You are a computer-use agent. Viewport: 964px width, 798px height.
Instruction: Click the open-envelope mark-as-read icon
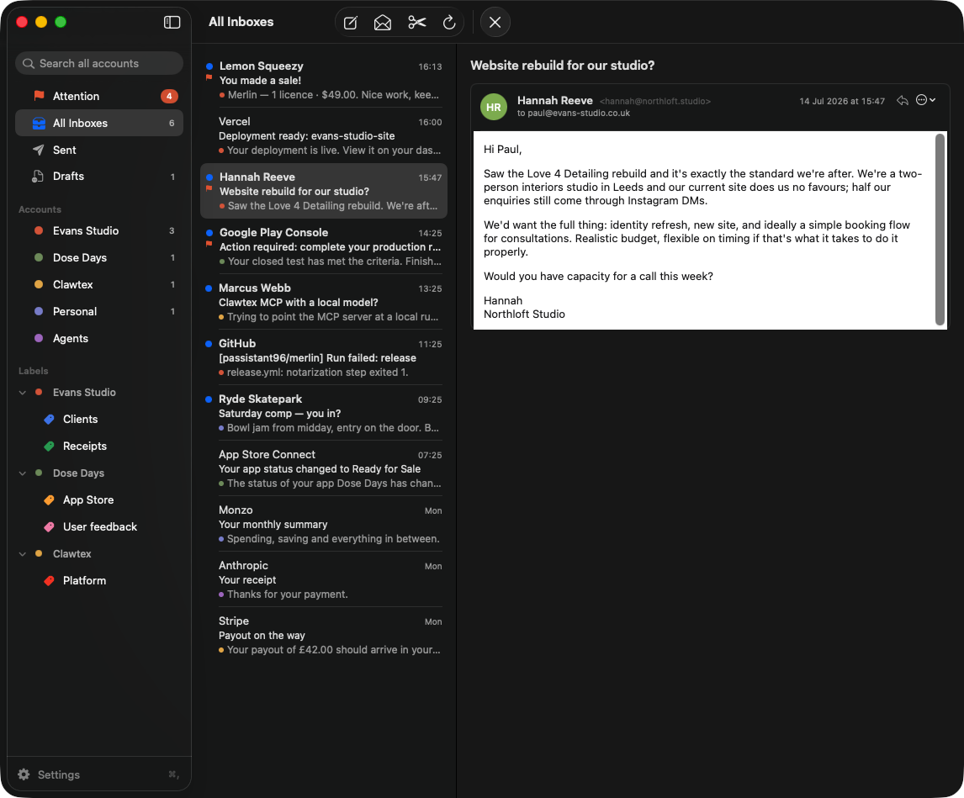(x=383, y=23)
